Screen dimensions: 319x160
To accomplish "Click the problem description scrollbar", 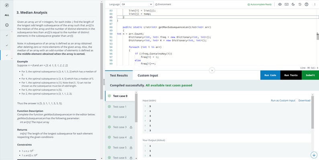I will (101, 51).
